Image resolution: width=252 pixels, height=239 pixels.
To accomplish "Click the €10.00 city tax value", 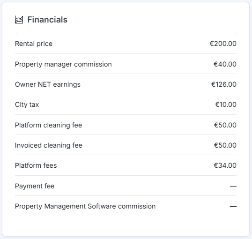I will [226, 105].
